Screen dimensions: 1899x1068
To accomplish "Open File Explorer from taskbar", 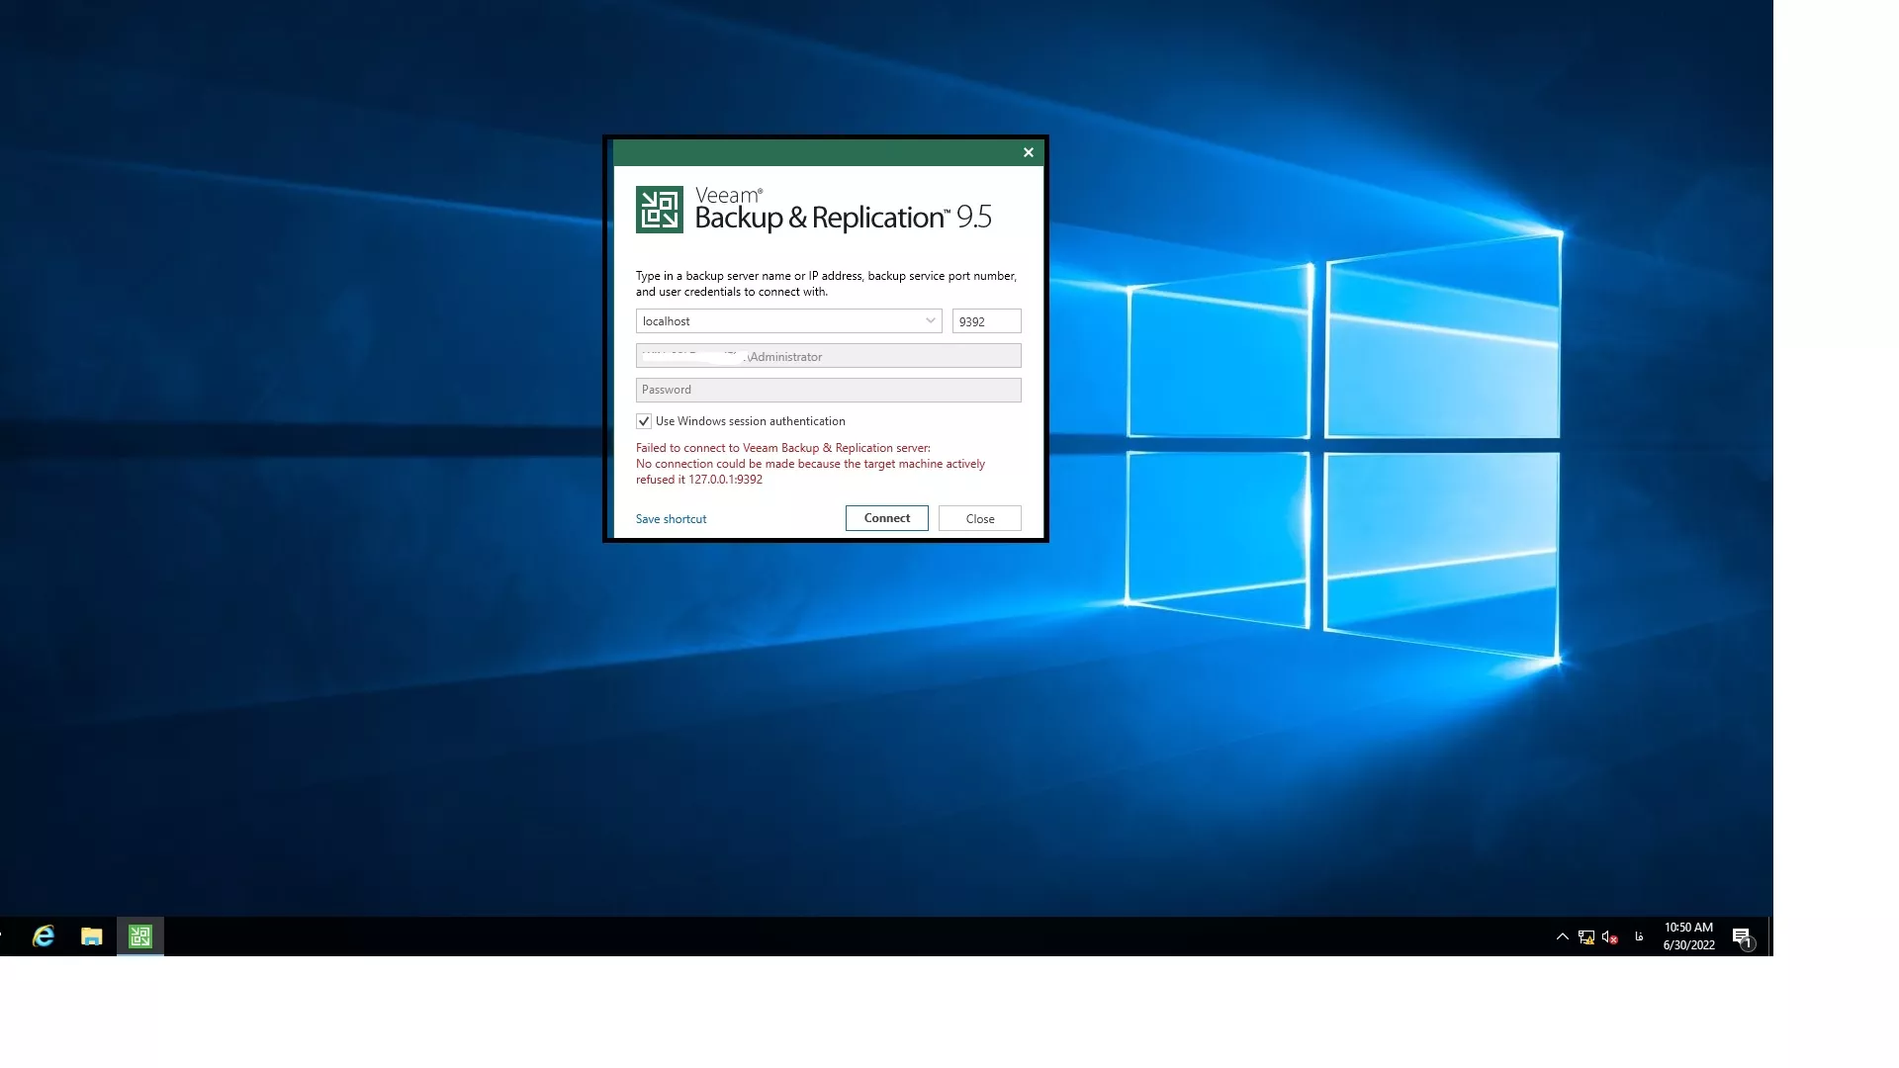I will (92, 936).
